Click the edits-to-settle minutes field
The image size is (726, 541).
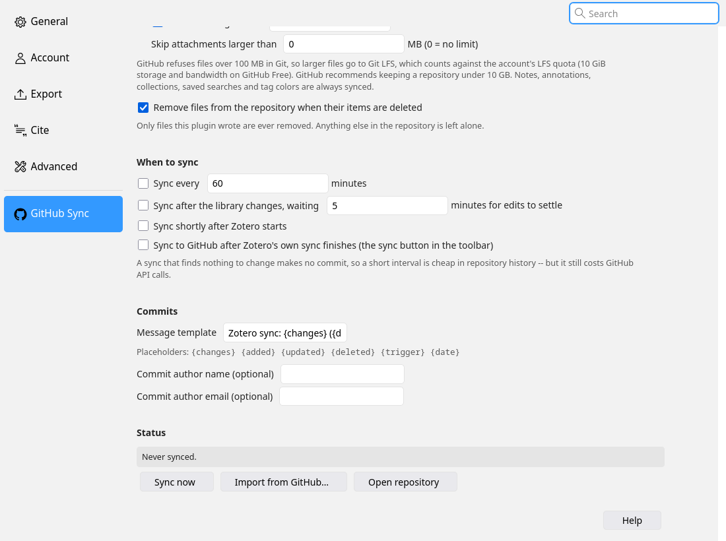[387, 205]
